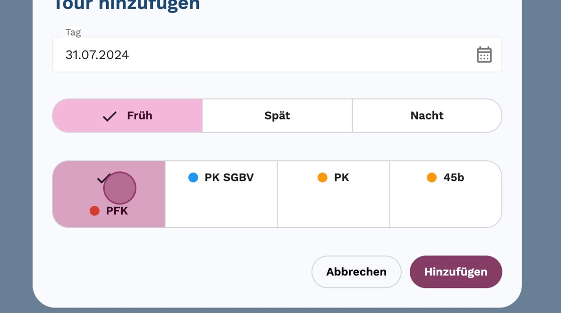Screen dimensions: 561x313
Task: Open the calendar date picker icon
Action: tap(484, 54)
